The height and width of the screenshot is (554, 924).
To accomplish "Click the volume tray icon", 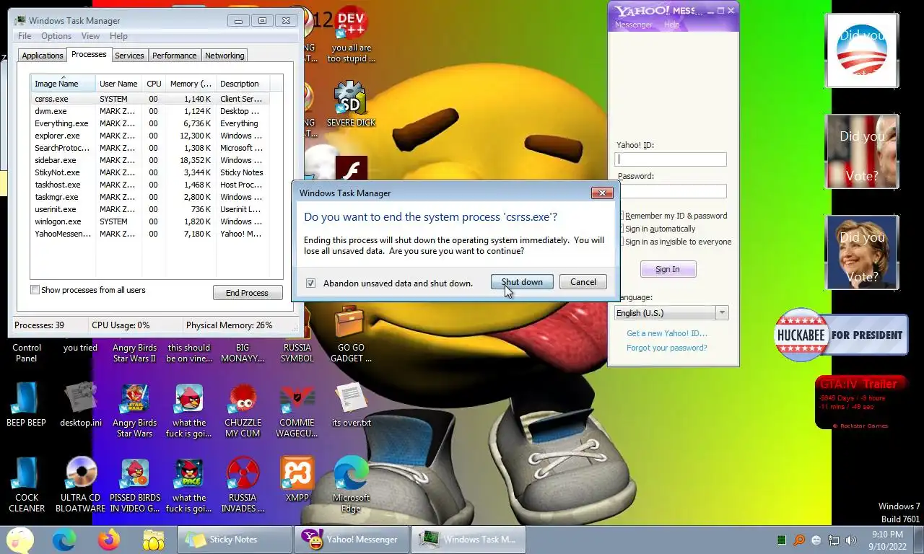I will coord(851,540).
